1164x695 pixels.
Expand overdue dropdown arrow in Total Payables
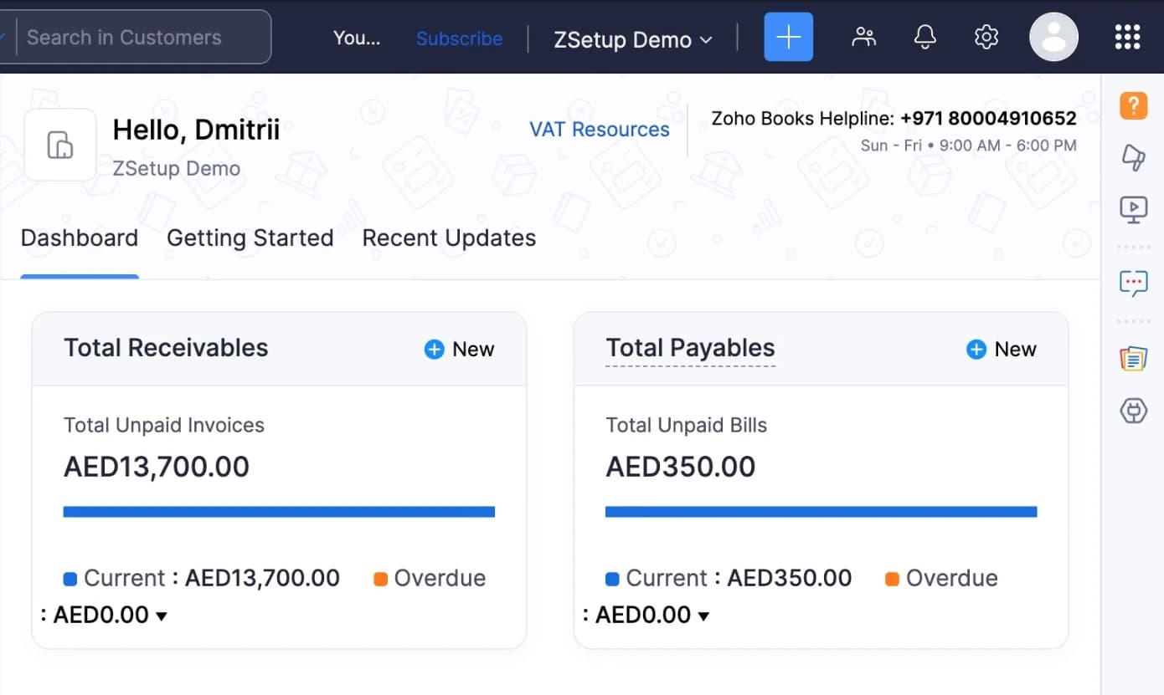[x=703, y=616]
